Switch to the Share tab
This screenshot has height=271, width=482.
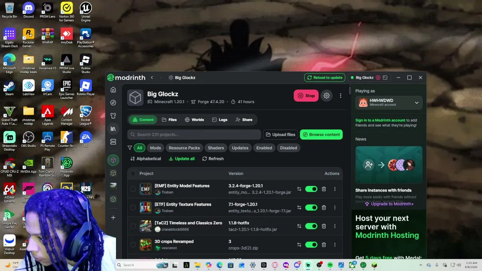point(244,120)
